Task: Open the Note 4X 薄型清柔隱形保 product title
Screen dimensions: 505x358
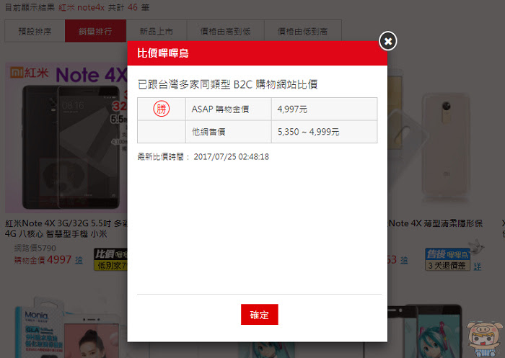Action: (x=435, y=223)
